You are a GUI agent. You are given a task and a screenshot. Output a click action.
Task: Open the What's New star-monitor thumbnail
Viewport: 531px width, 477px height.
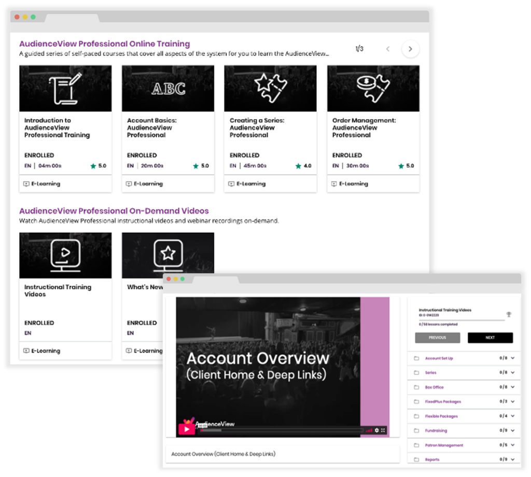pos(168,252)
